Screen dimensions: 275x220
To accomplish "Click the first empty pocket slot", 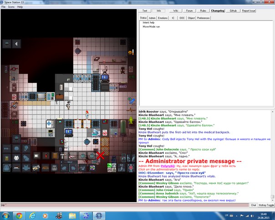I will tap(82, 168).
